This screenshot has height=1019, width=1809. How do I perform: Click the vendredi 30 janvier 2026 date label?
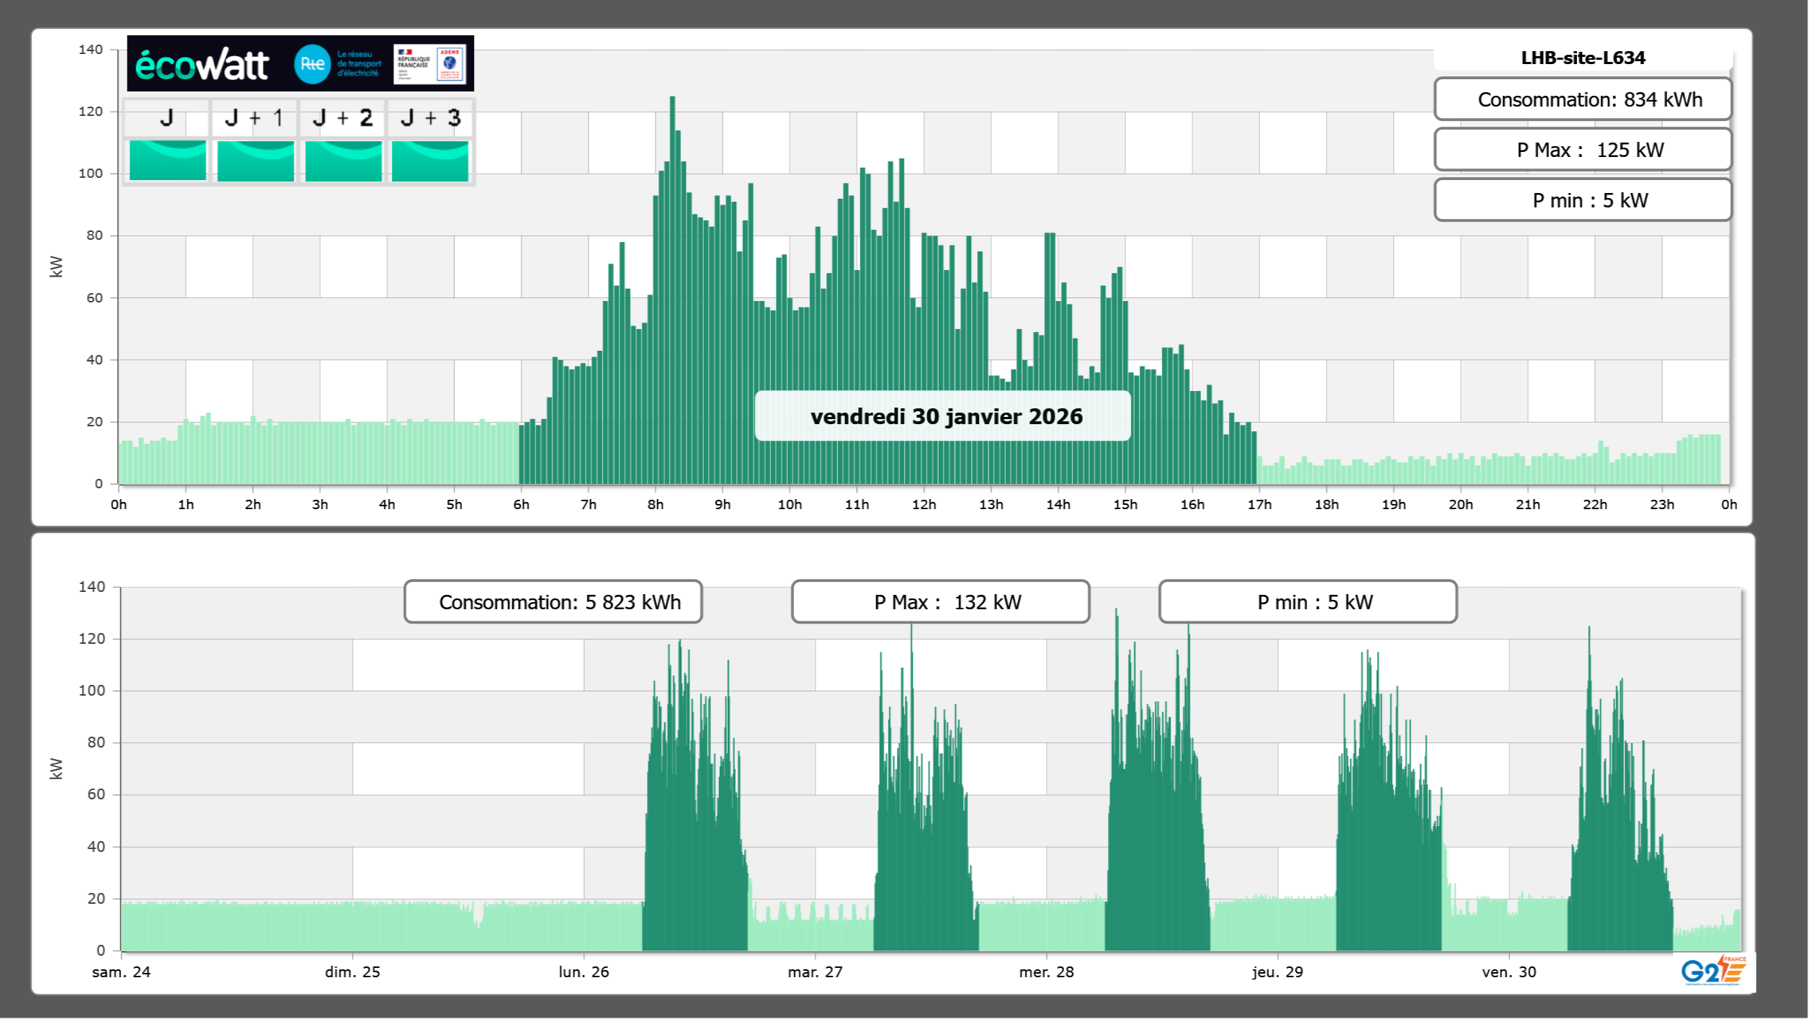(x=942, y=416)
